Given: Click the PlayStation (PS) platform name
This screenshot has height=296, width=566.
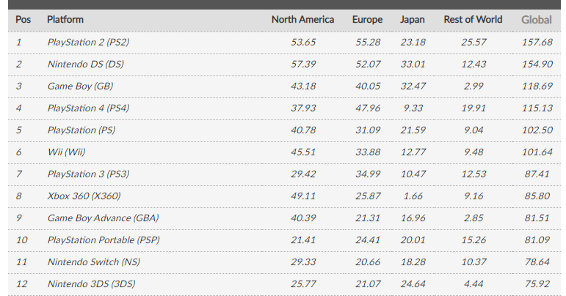Looking at the screenshot, I should 81,130.
